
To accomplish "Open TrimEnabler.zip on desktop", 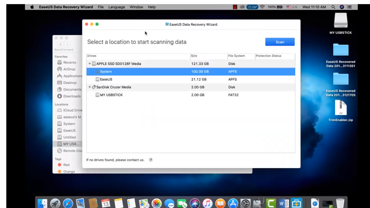I will tap(341, 111).
